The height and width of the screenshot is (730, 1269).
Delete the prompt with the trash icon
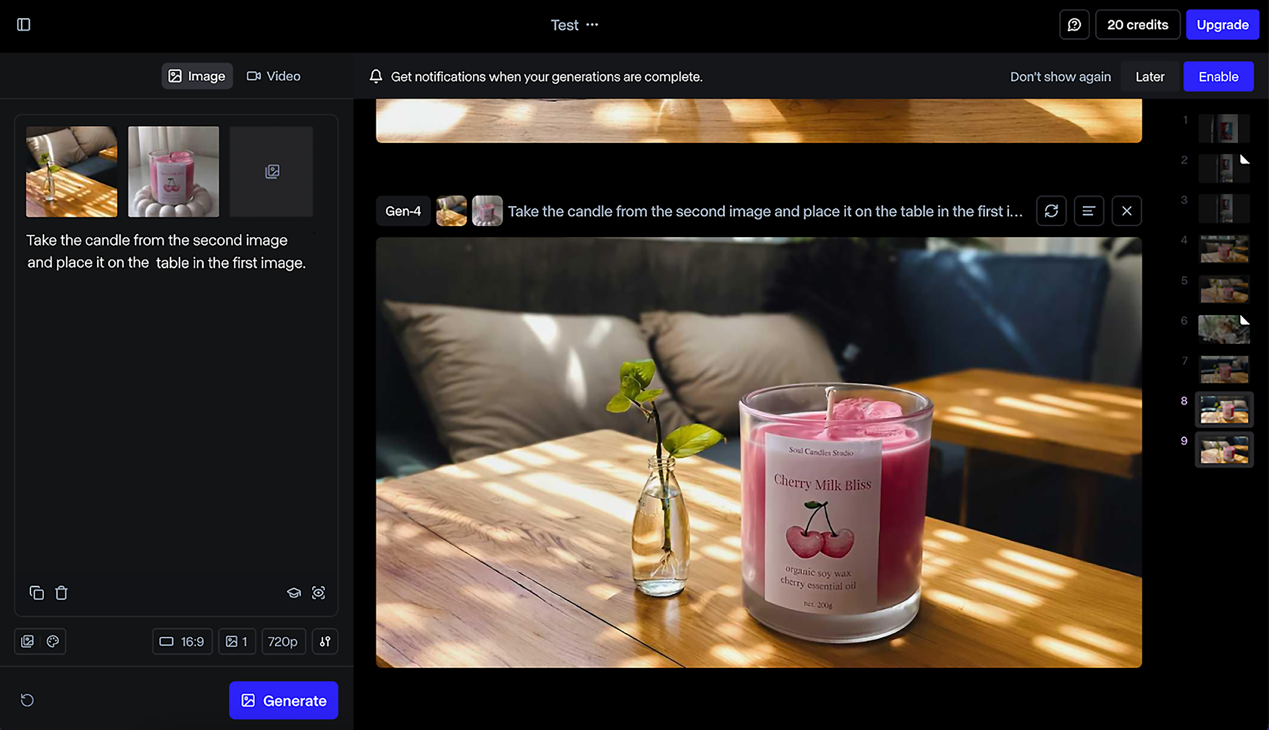pos(61,593)
